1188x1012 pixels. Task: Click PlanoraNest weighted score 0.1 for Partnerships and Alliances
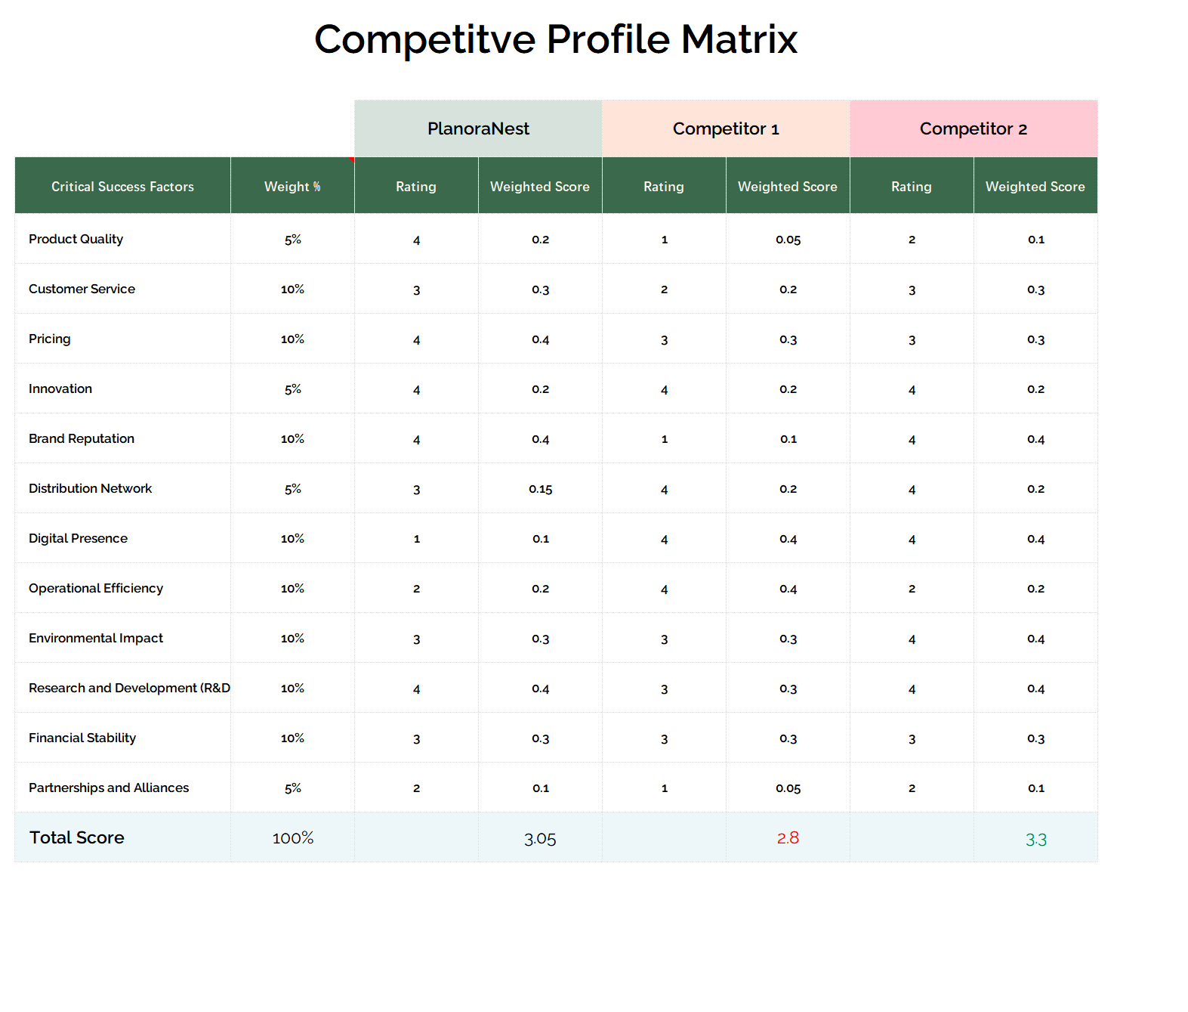point(541,788)
